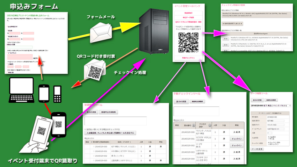Screen dimensions: 297x167
Task: Sort by フリガナ漢字 column in manual check-in list
Action: (210, 125)
